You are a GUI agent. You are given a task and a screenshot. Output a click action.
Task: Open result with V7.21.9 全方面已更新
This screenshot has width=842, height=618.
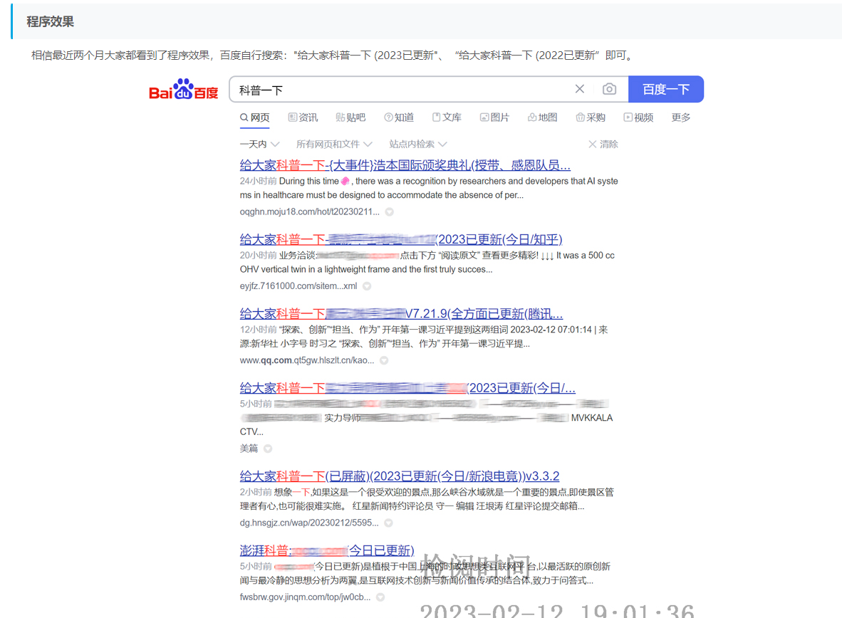point(401,313)
